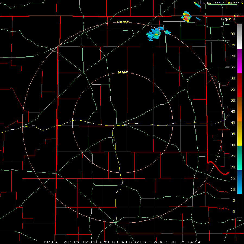Select the "40" value on the VIL scale
The image size is (244, 244).
[233, 123]
